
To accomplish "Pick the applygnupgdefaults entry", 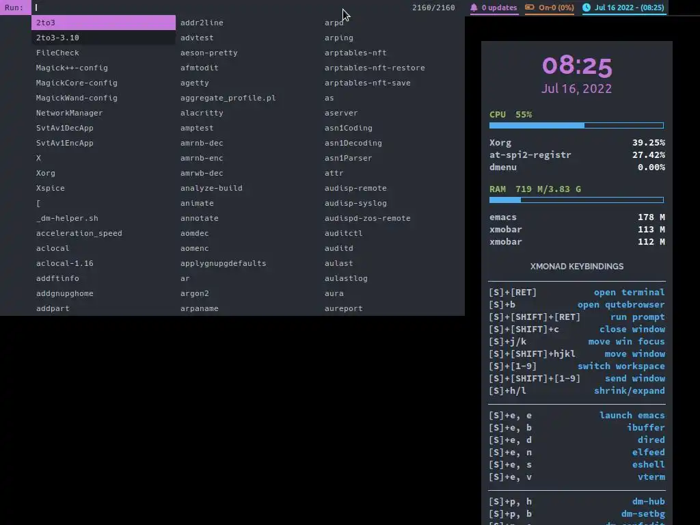I will (x=224, y=263).
